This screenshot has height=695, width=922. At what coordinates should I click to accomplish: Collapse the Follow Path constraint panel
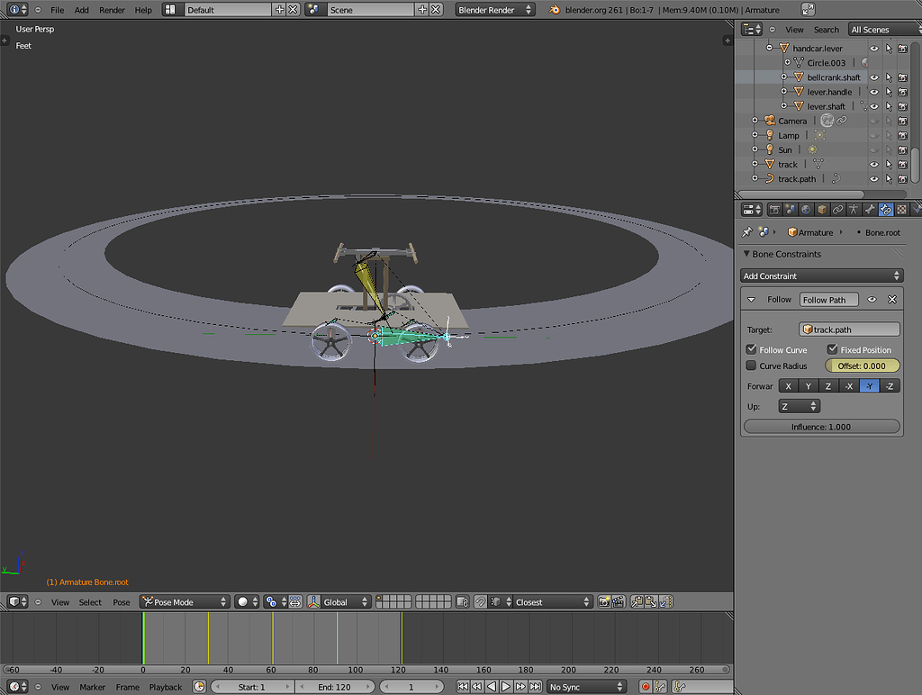click(752, 299)
